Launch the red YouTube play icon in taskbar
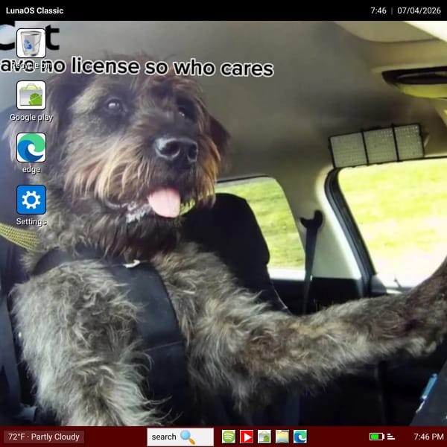This screenshot has width=447, height=447. point(247,437)
